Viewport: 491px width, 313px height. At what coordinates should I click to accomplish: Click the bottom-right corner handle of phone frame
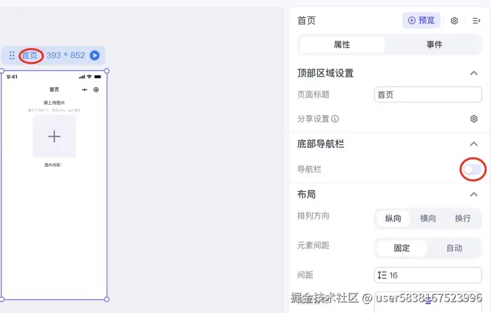point(107,300)
